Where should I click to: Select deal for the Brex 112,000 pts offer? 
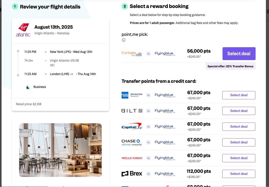(239, 174)
